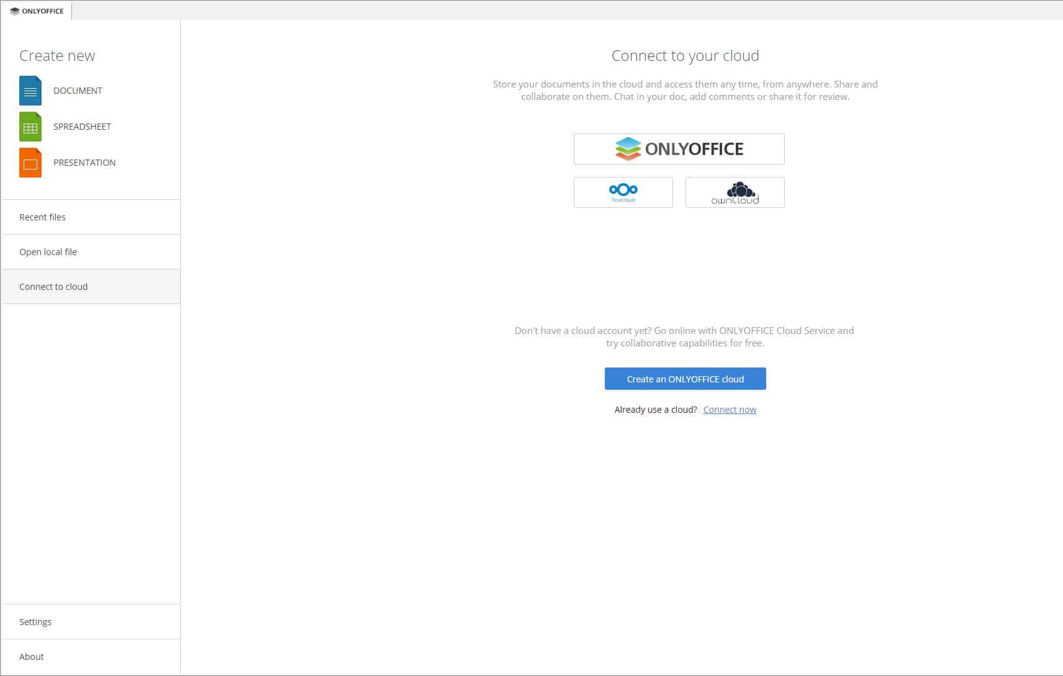This screenshot has width=1063, height=676.
Task: Open the Recent files section
Action: point(91,217)
